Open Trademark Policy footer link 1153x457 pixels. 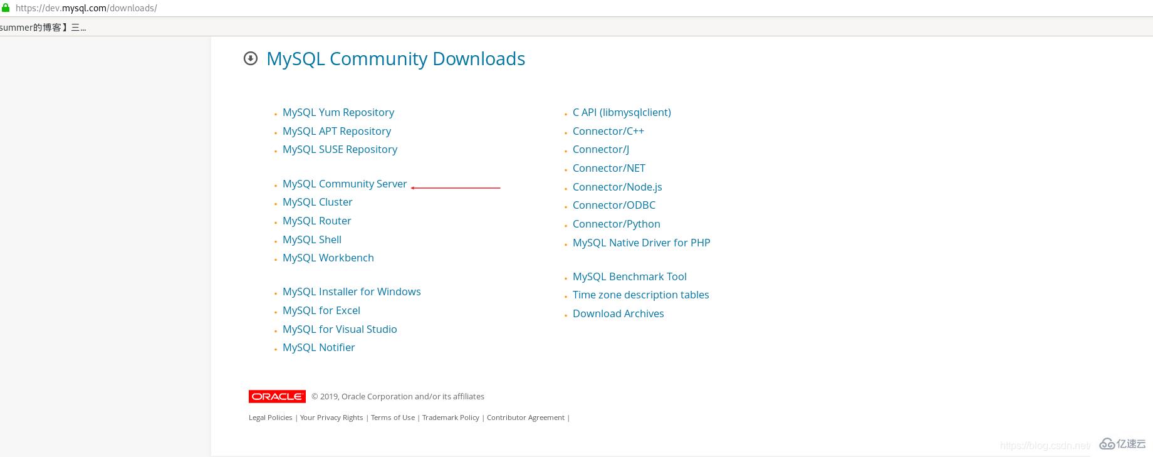(x=451, y=418)
